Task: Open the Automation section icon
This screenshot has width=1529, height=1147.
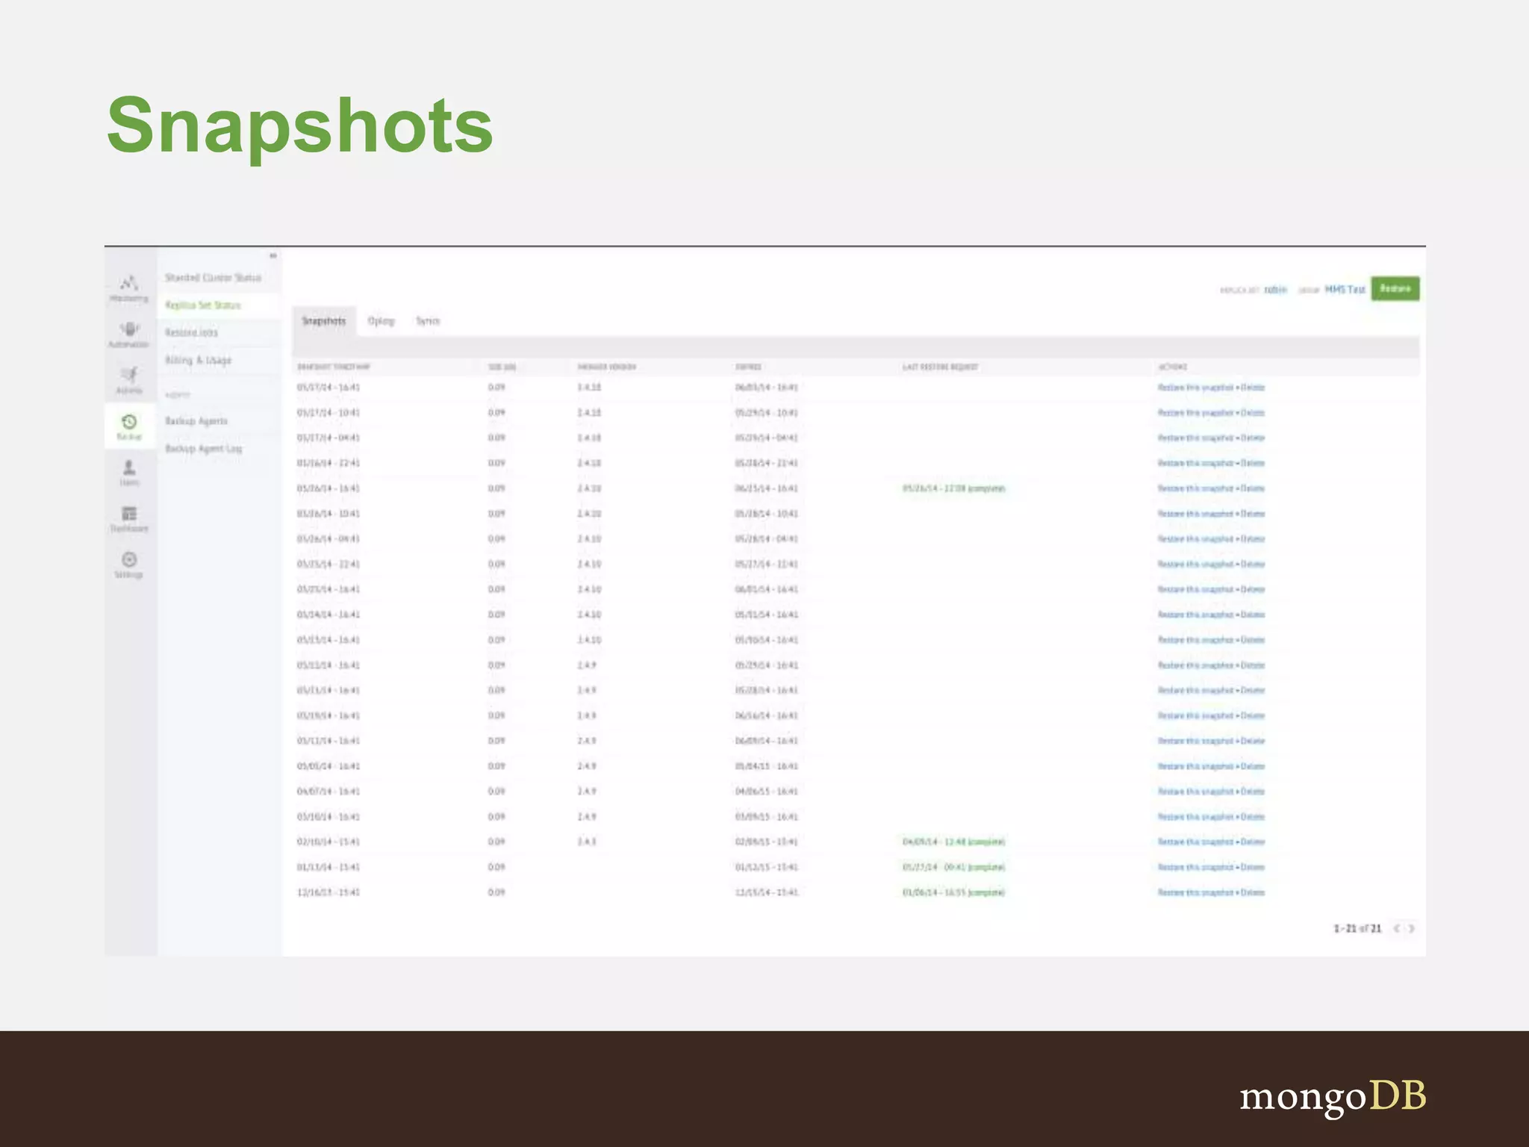Action: pyautogui.click(x=129, y=329)
